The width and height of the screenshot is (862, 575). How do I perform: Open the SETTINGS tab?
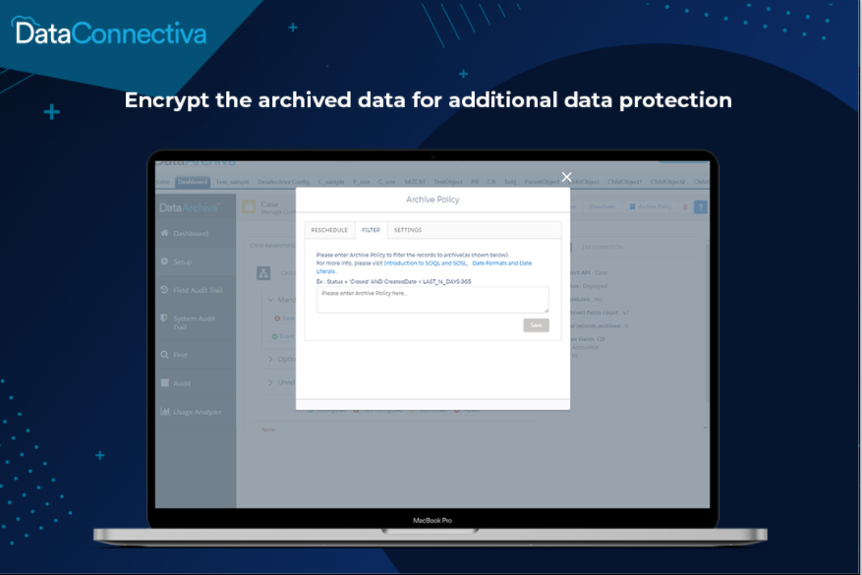[408, 230]
